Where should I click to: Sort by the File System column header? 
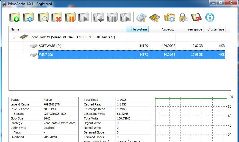coord(137,29)
